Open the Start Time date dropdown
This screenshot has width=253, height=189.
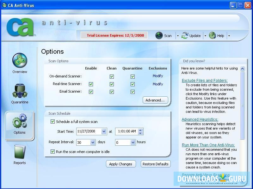pos(104,131)
